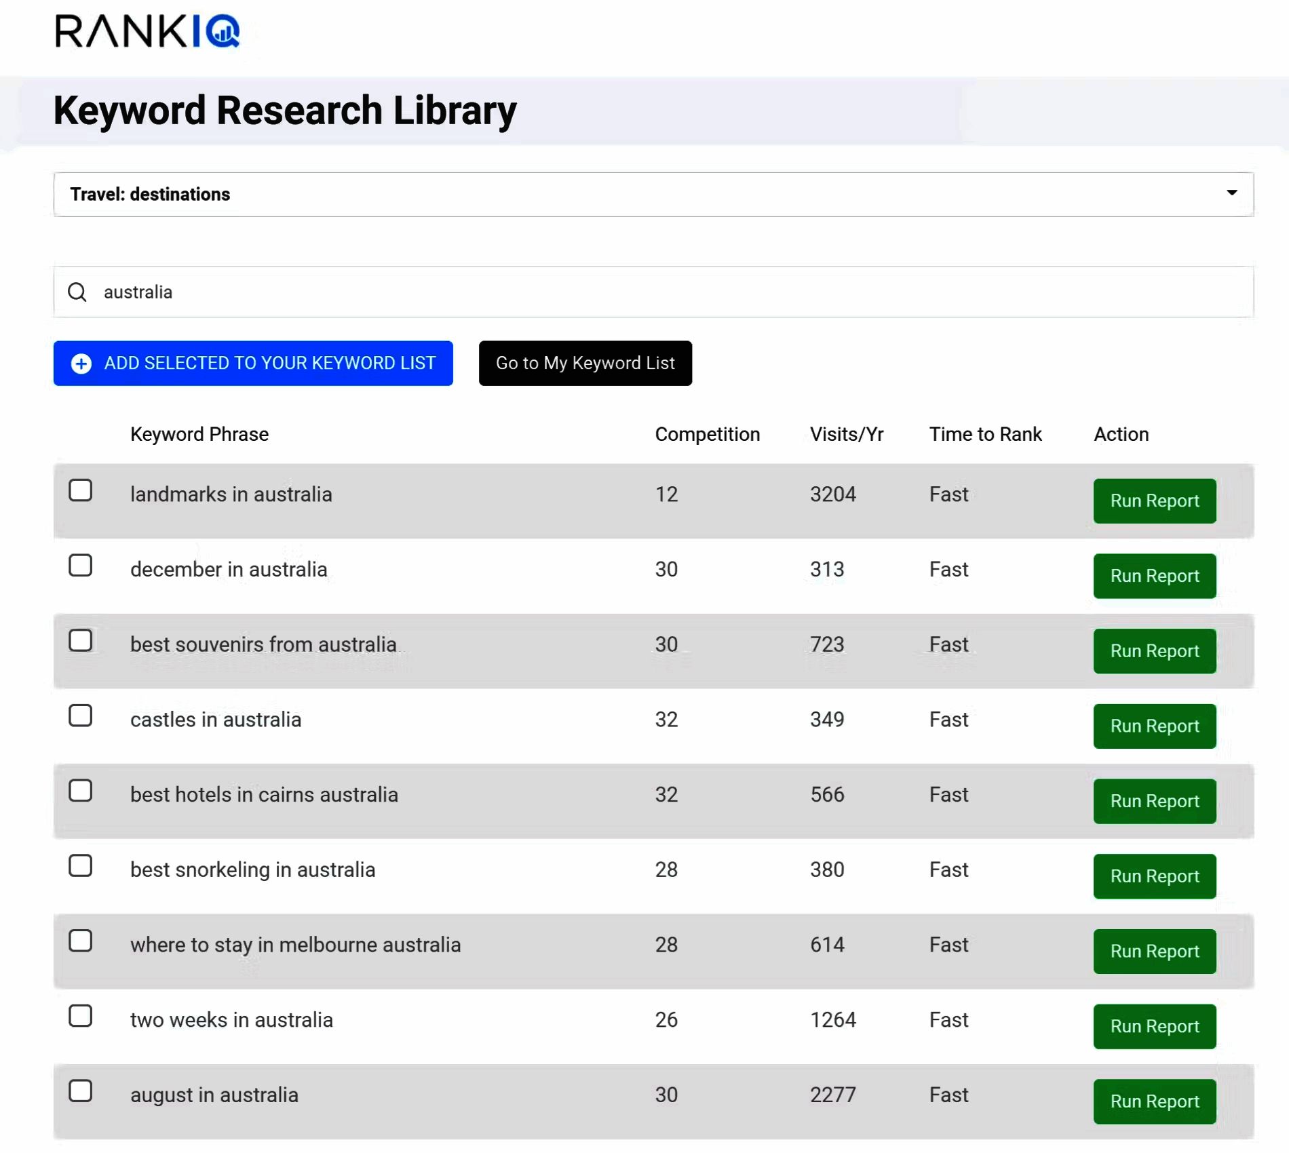The height and width of the screenshot is (1153, 1289).
Task: Select the december in australia checkbox
Action: pos(81,566)
